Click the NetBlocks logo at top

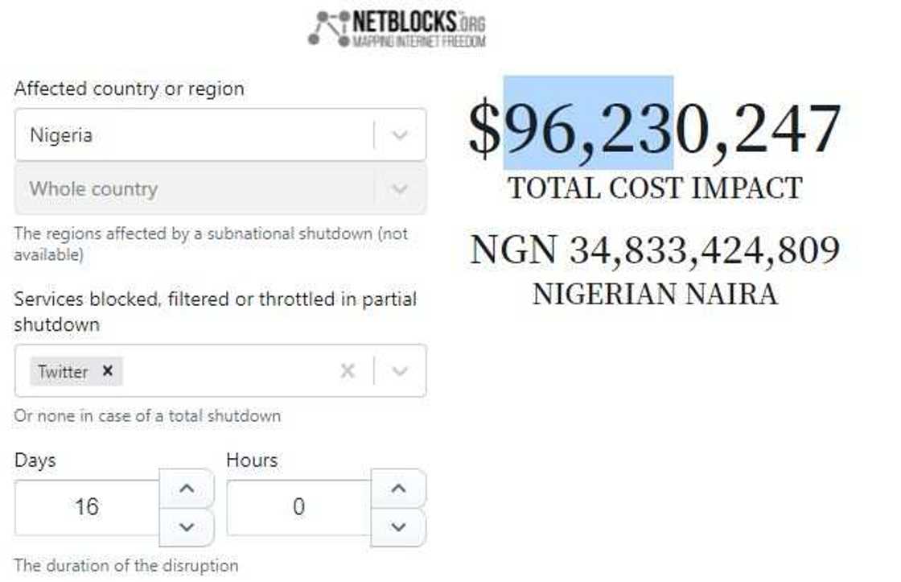(397, 29)
